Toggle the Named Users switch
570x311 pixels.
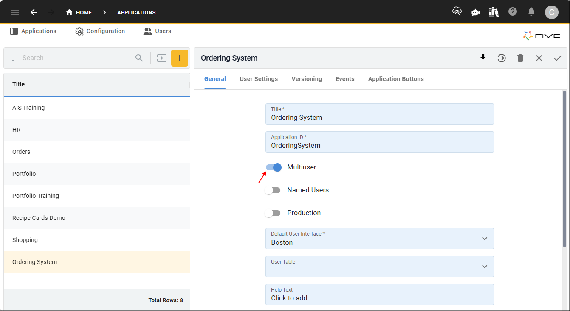[273, 190]
